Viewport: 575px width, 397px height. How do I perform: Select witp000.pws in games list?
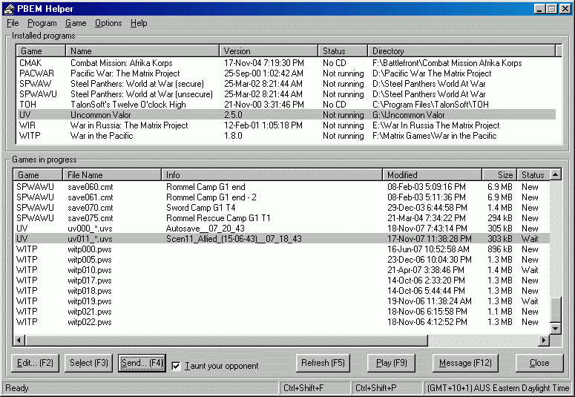282,249
